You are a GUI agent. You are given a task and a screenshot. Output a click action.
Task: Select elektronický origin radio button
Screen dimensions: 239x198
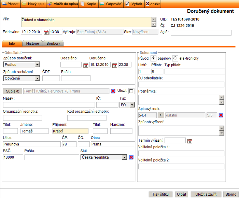[x=175, y=58]
